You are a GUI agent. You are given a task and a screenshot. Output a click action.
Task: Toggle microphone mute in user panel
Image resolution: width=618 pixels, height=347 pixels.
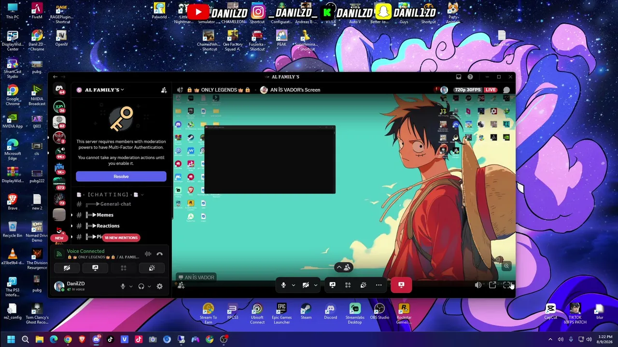pyautogui.click(x=123, y=286)
